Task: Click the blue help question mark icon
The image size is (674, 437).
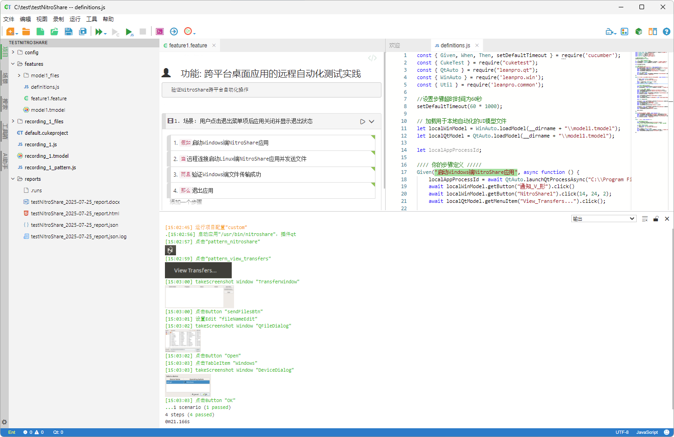Action: tap(666, 32)
